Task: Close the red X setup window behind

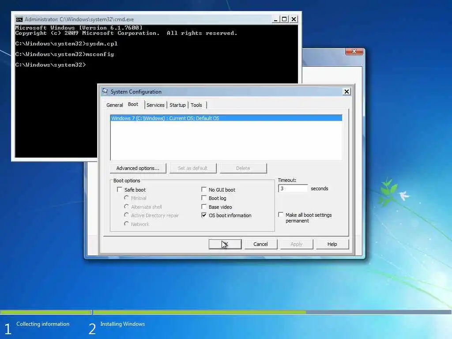Action: 354,51
